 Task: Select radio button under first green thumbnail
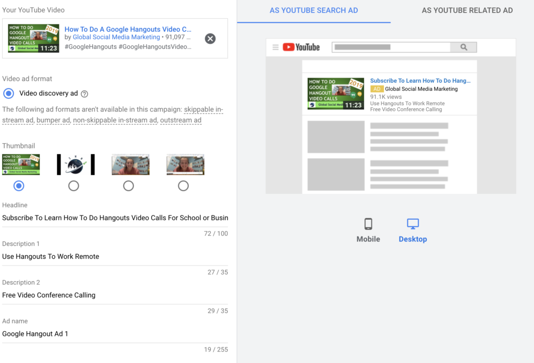coord(19,186)
